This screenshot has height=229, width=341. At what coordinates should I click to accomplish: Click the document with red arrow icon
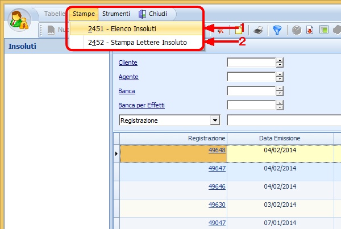[x=310, y=30]
